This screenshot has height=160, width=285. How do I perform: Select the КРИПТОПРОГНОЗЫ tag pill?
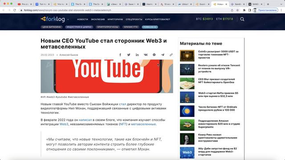click(x=108, y=27)
